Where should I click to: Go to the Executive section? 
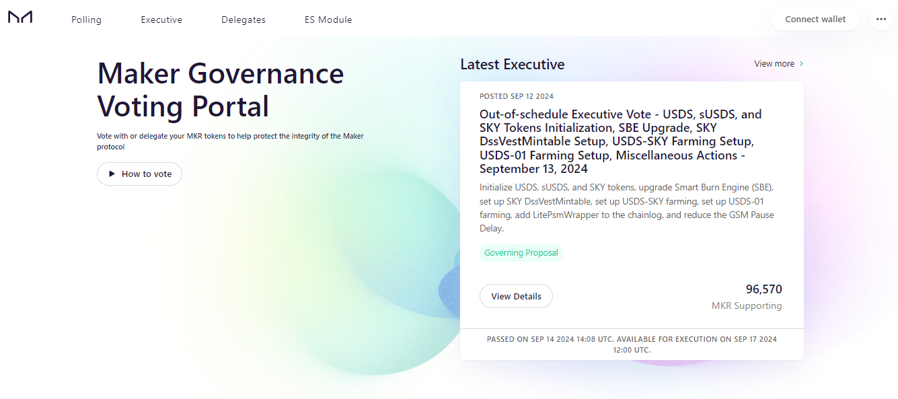point(161,20)
